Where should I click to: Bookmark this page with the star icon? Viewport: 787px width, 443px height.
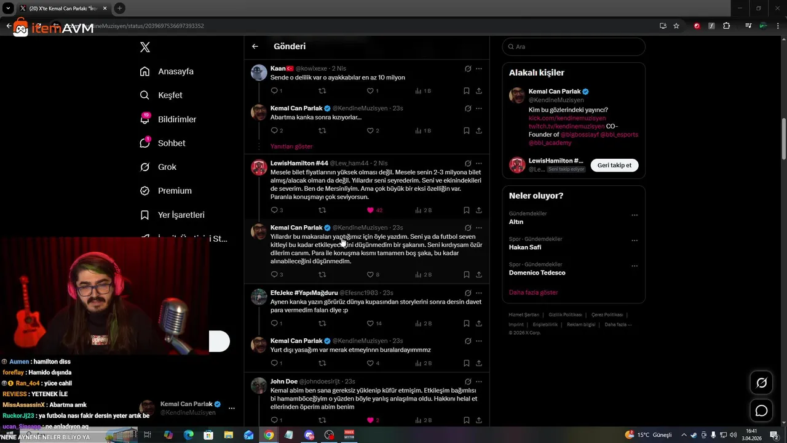click(676, 26)
